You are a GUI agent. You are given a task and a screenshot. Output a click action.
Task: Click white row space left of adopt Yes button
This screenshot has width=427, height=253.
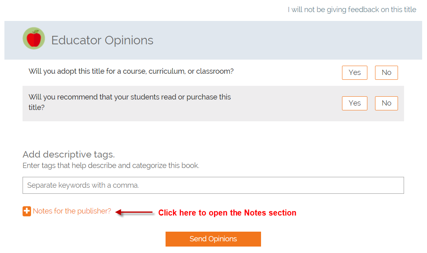tap(286, 73)
